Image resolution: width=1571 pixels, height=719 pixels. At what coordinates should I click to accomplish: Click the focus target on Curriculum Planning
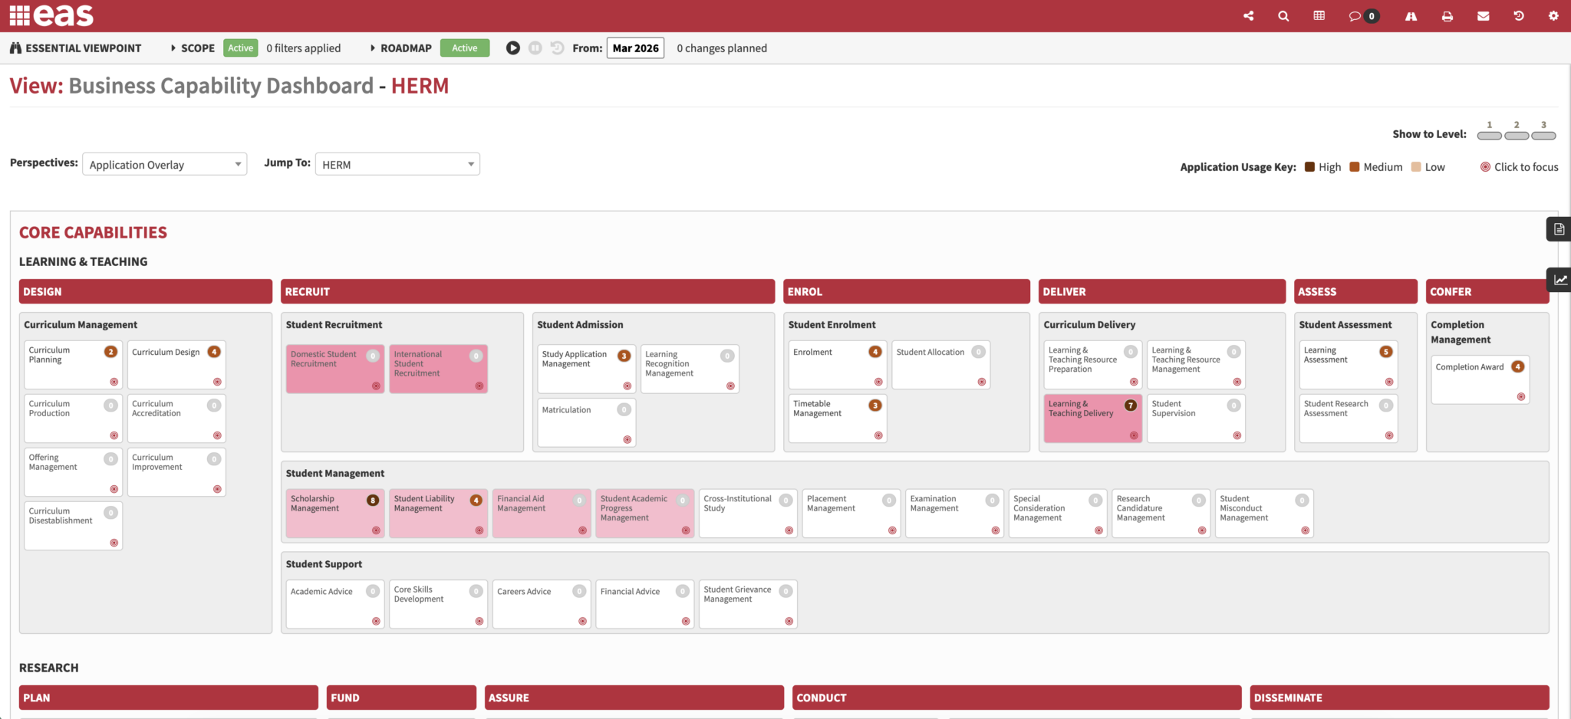114,382
